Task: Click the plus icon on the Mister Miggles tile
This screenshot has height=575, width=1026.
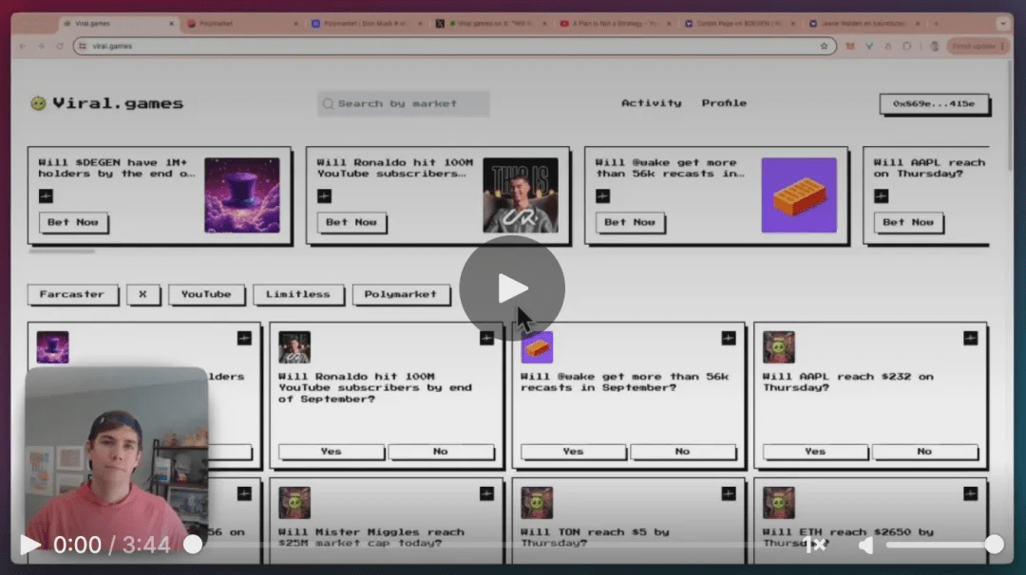Action: [x=486, y=494]
